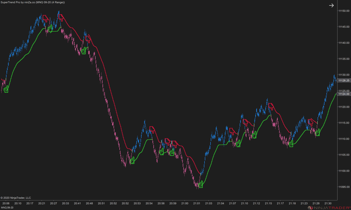
Task: Click the 21:04 time axis label
Action: tap(221, 204)
